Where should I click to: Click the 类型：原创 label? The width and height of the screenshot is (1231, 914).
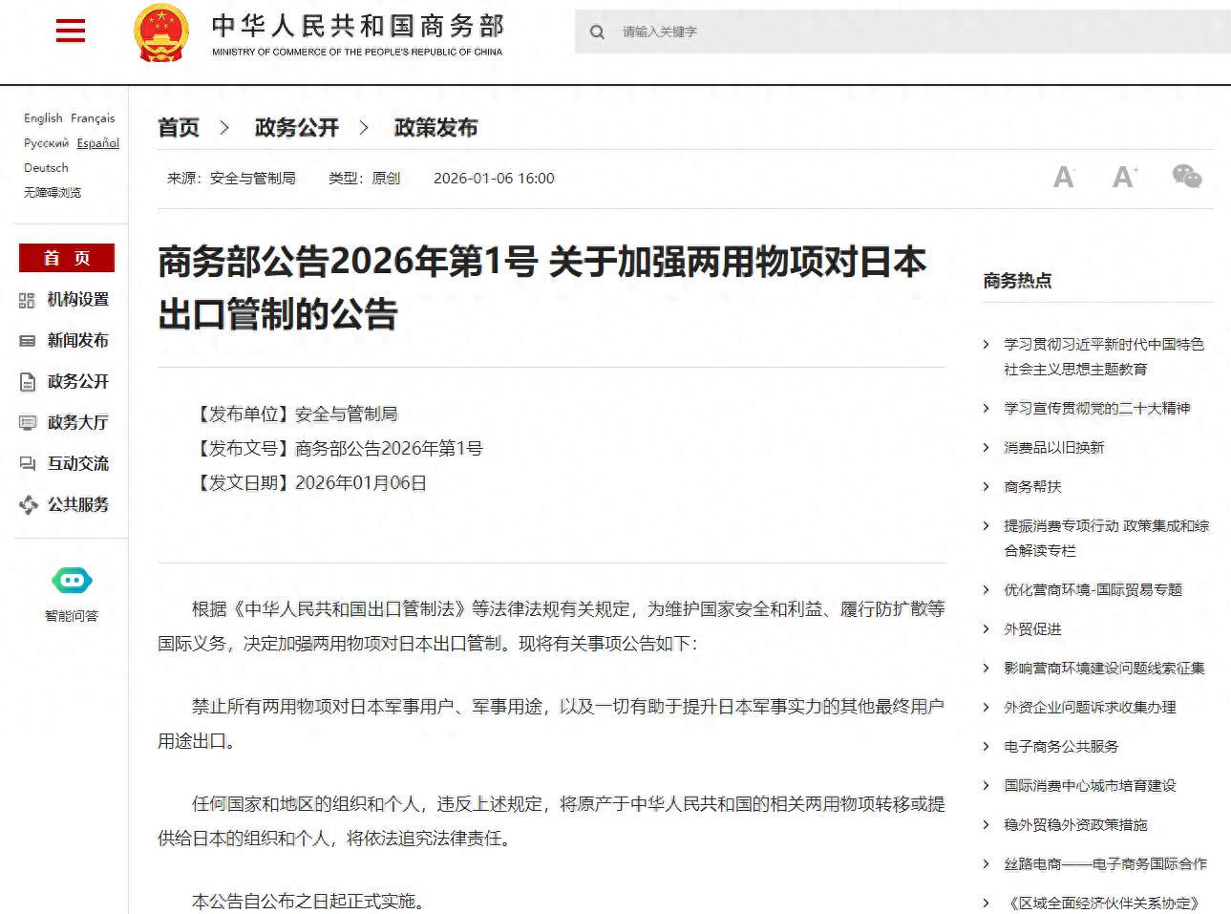click(365, 179)
